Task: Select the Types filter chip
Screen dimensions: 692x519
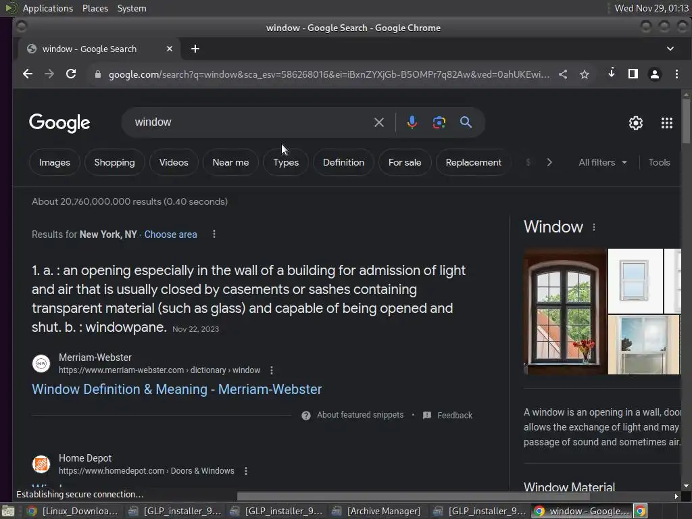Action: coord(286,162)
